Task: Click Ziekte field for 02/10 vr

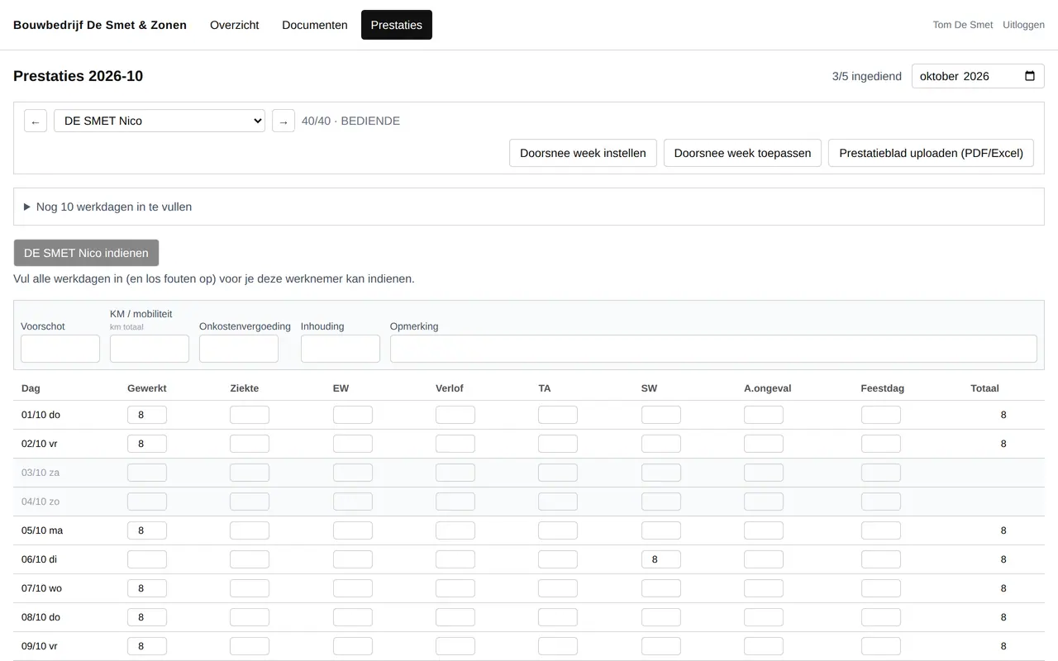Action: click(x=250, y=444)
